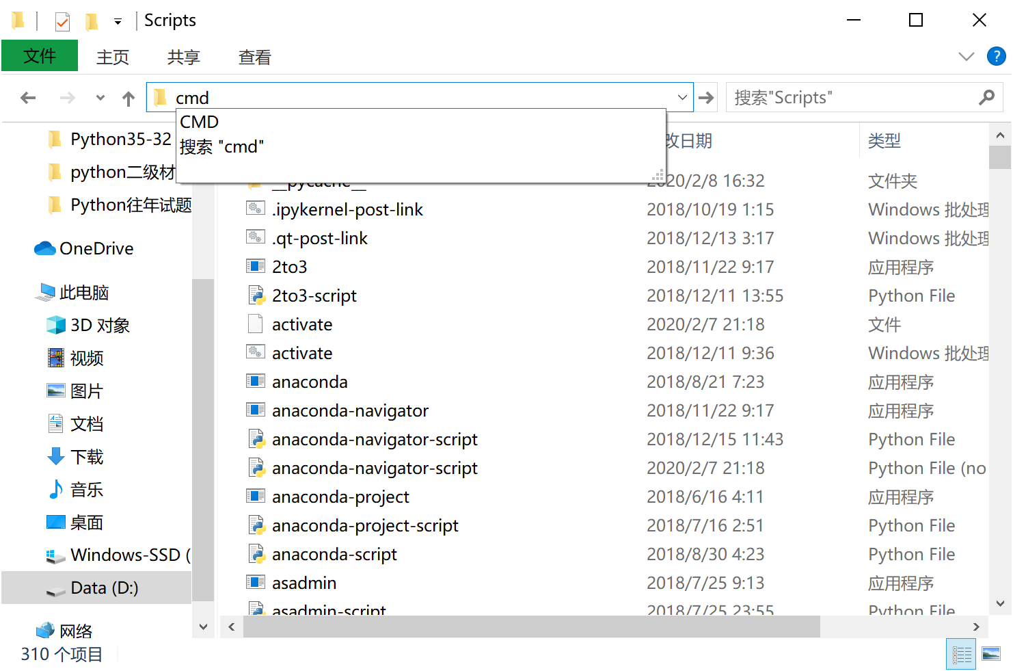Switch to the 查看 ribbon tab
1013x671 pixels.
pos(254,57)
